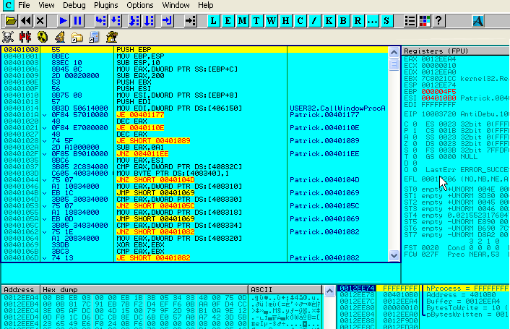
Task: Toggle the Z flag value in the registers
Action: (416, 145)
